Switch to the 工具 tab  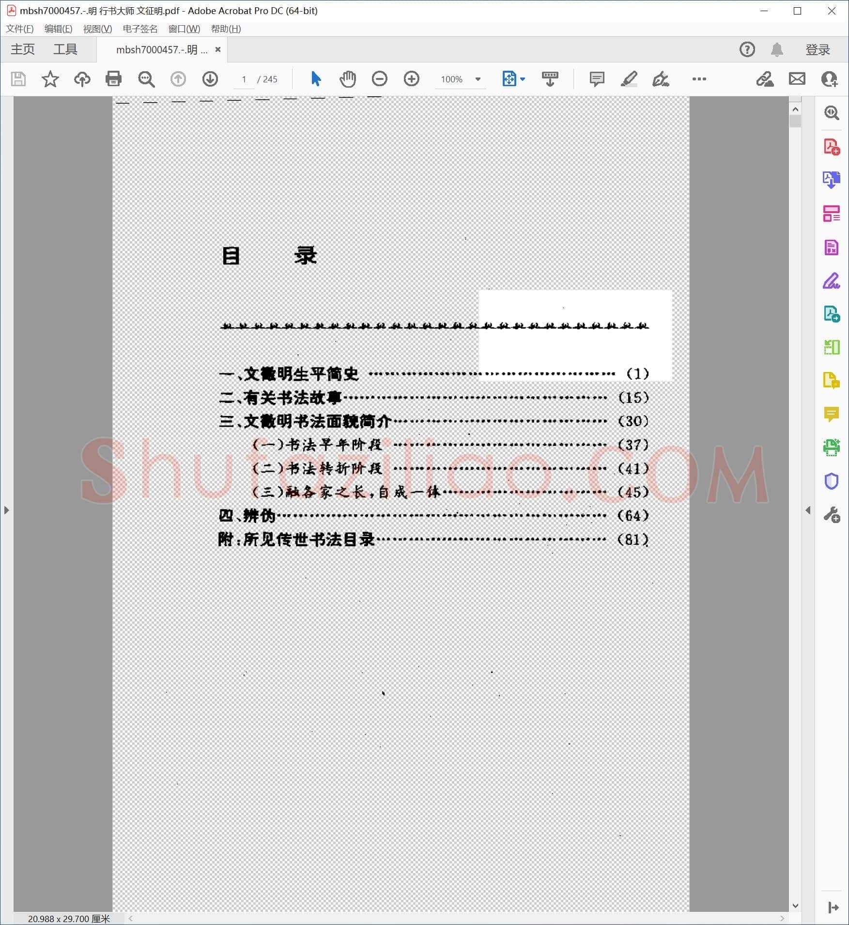click(x=65, y=49)
